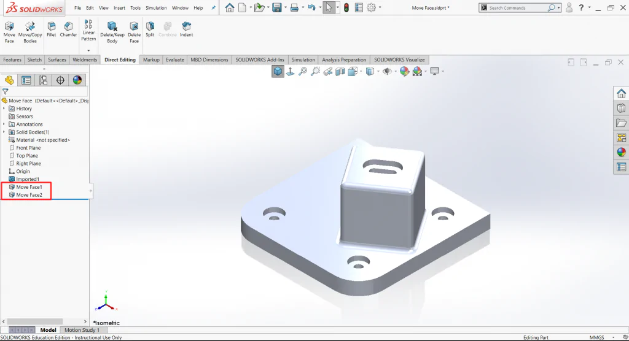This screenshot has height=341, width=629.
Task: Rebuild the model with the traffic light icon
Action: point(346,7)
